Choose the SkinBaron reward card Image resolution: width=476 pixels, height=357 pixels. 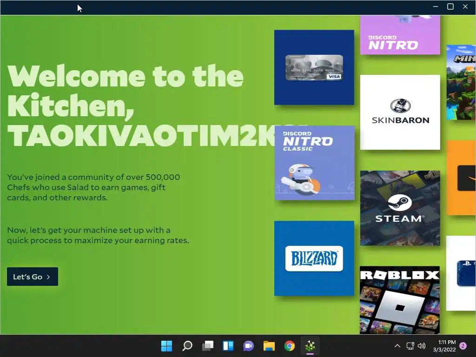point(400,112)
